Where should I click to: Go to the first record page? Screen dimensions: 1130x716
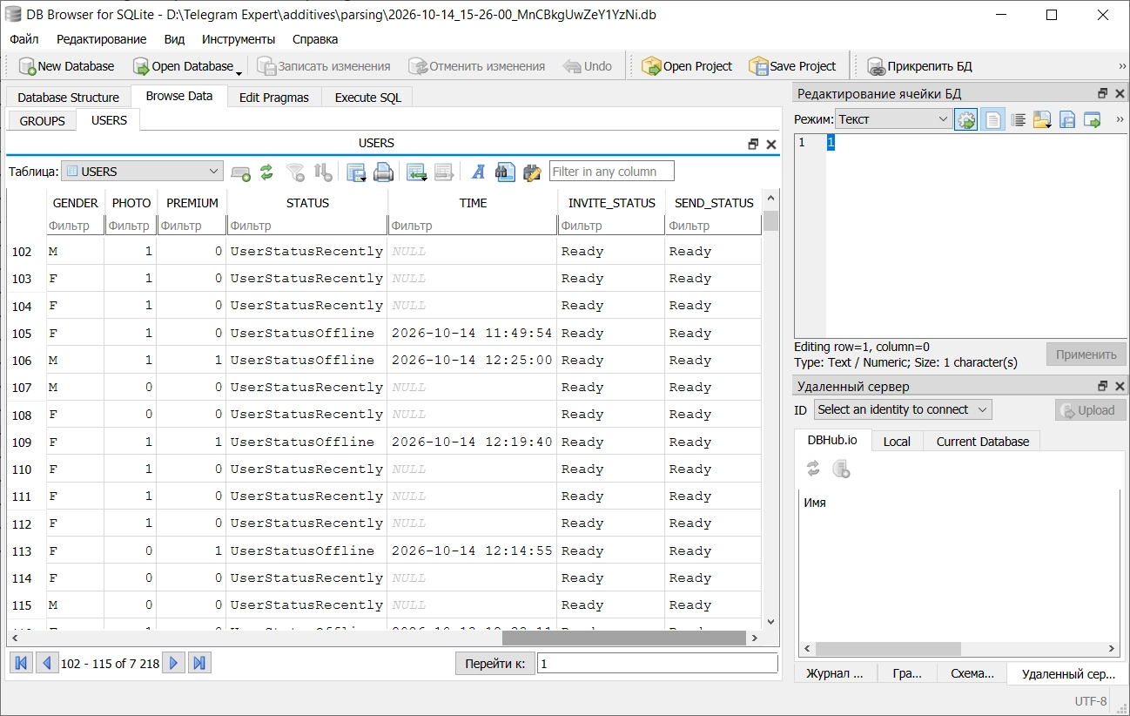(x=21, y=664)
